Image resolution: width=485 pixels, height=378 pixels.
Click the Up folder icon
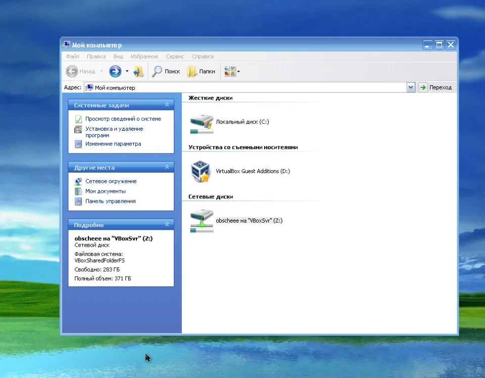coord(138,71)
